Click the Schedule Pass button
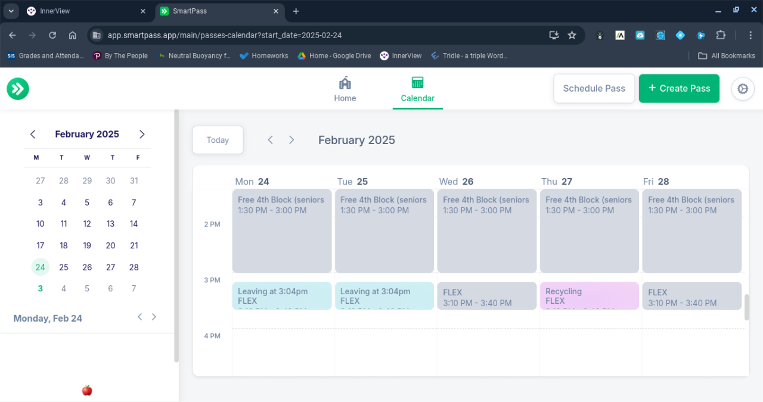This screenshot has height=402, width=763. click(x=594, y=89)
